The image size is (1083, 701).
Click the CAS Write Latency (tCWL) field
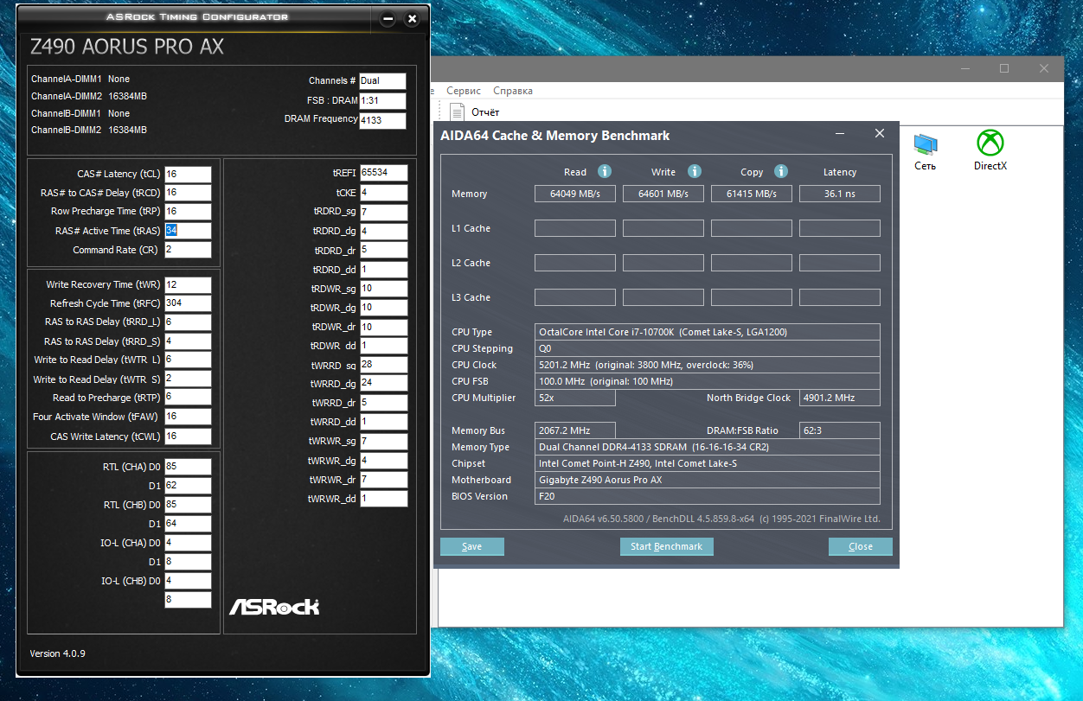(x=188, y=437)
